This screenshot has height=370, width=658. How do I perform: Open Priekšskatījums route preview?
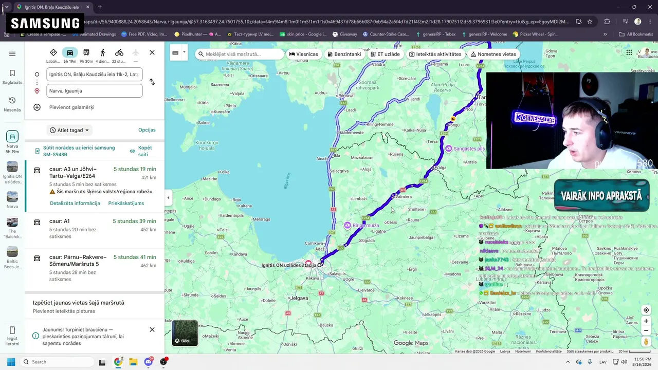pyautogui.click(x=126, y=203)
